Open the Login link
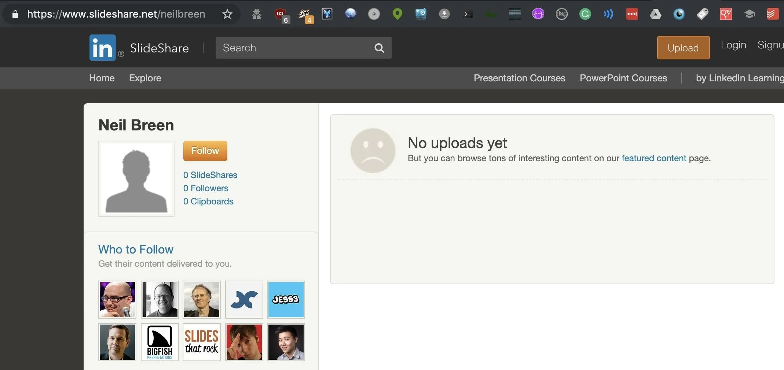The image size is (784, 370). click(733, 45)
